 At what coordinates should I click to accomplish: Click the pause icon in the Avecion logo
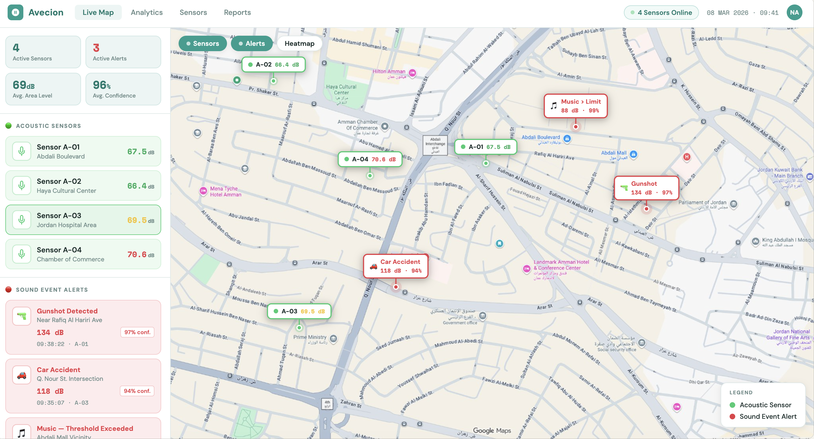(x=15, y=12)
